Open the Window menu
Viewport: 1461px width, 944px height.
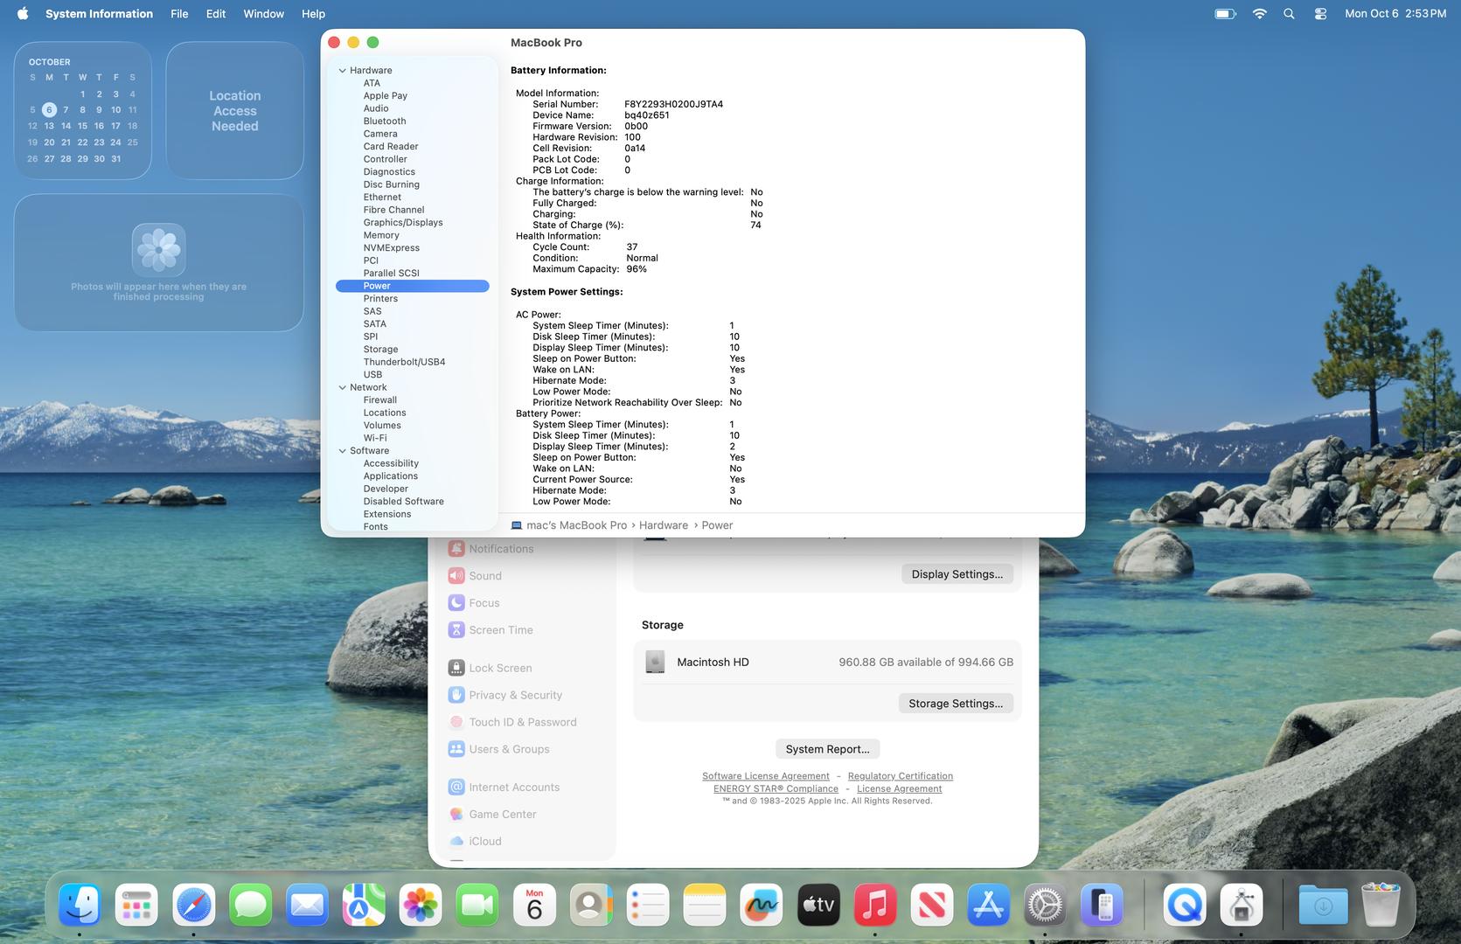(263, 14)
